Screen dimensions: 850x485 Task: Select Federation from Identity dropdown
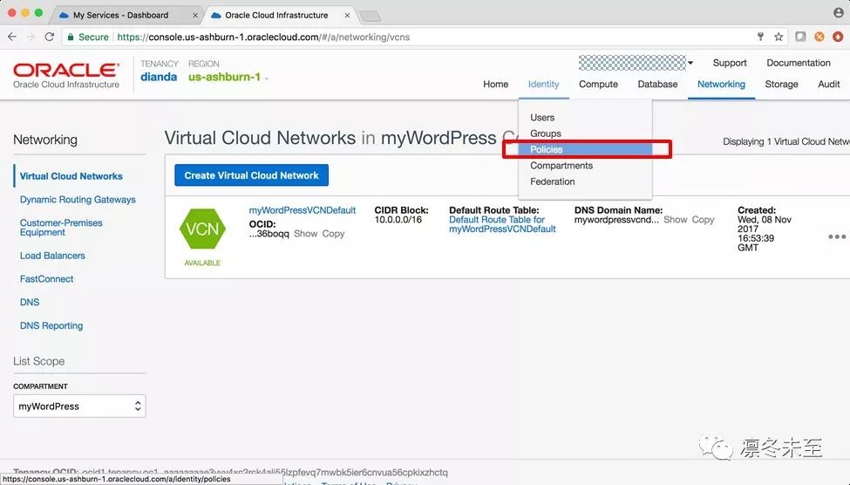553,181
